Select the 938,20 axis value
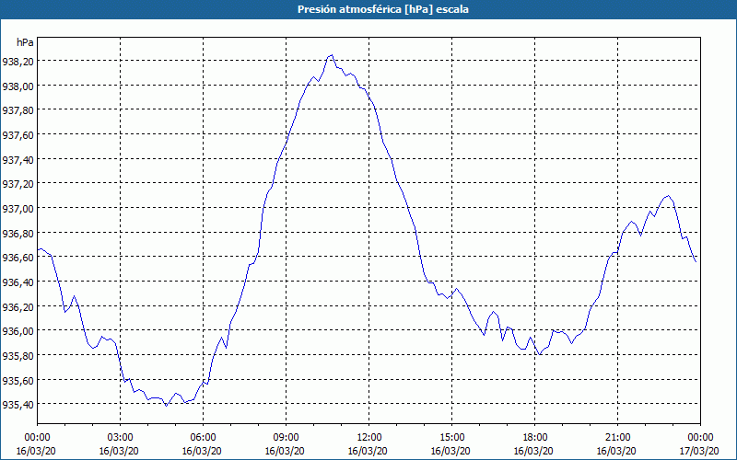The image size is (737, 460). click(18, 61)
